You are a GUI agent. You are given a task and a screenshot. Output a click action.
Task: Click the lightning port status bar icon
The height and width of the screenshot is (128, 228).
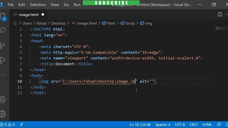[x=22, y=124]
